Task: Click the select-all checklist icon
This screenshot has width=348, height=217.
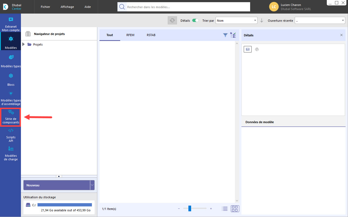Action: click(x=233, y=35)
